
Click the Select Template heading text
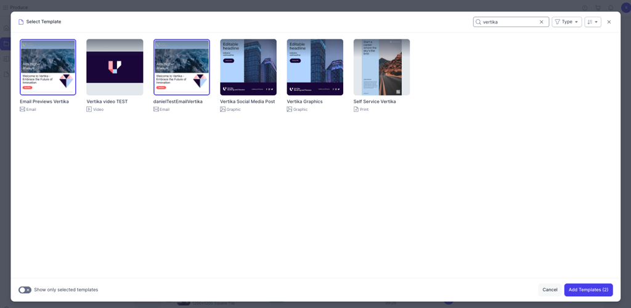click(44, 22)
